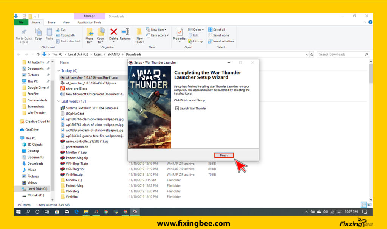Click the Up one level arrow
The height and width of the screenshot is (229, 387).
tap(38, 55)
